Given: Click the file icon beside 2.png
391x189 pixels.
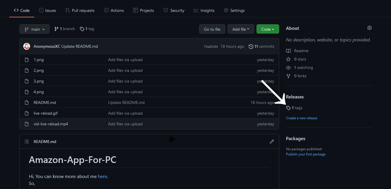Looking at the screenshot, I should tap(27, 70).
